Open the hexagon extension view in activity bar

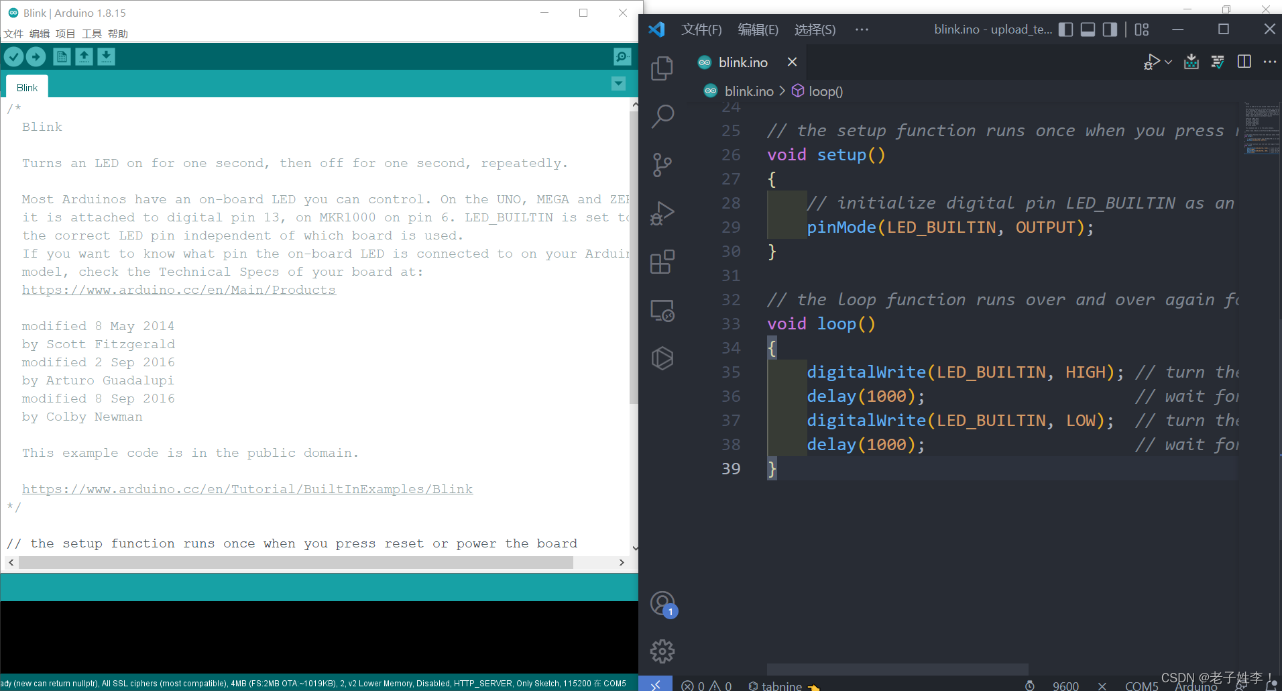pos(662,358)
